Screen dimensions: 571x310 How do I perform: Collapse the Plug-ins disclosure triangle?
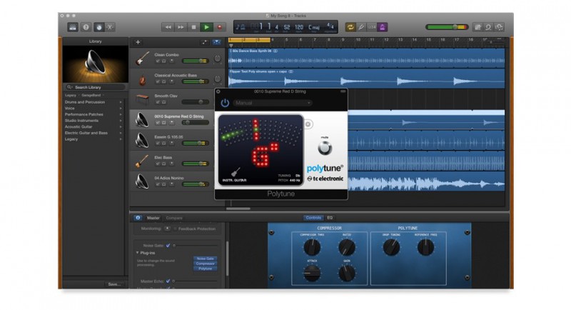(x=137, y=252)
